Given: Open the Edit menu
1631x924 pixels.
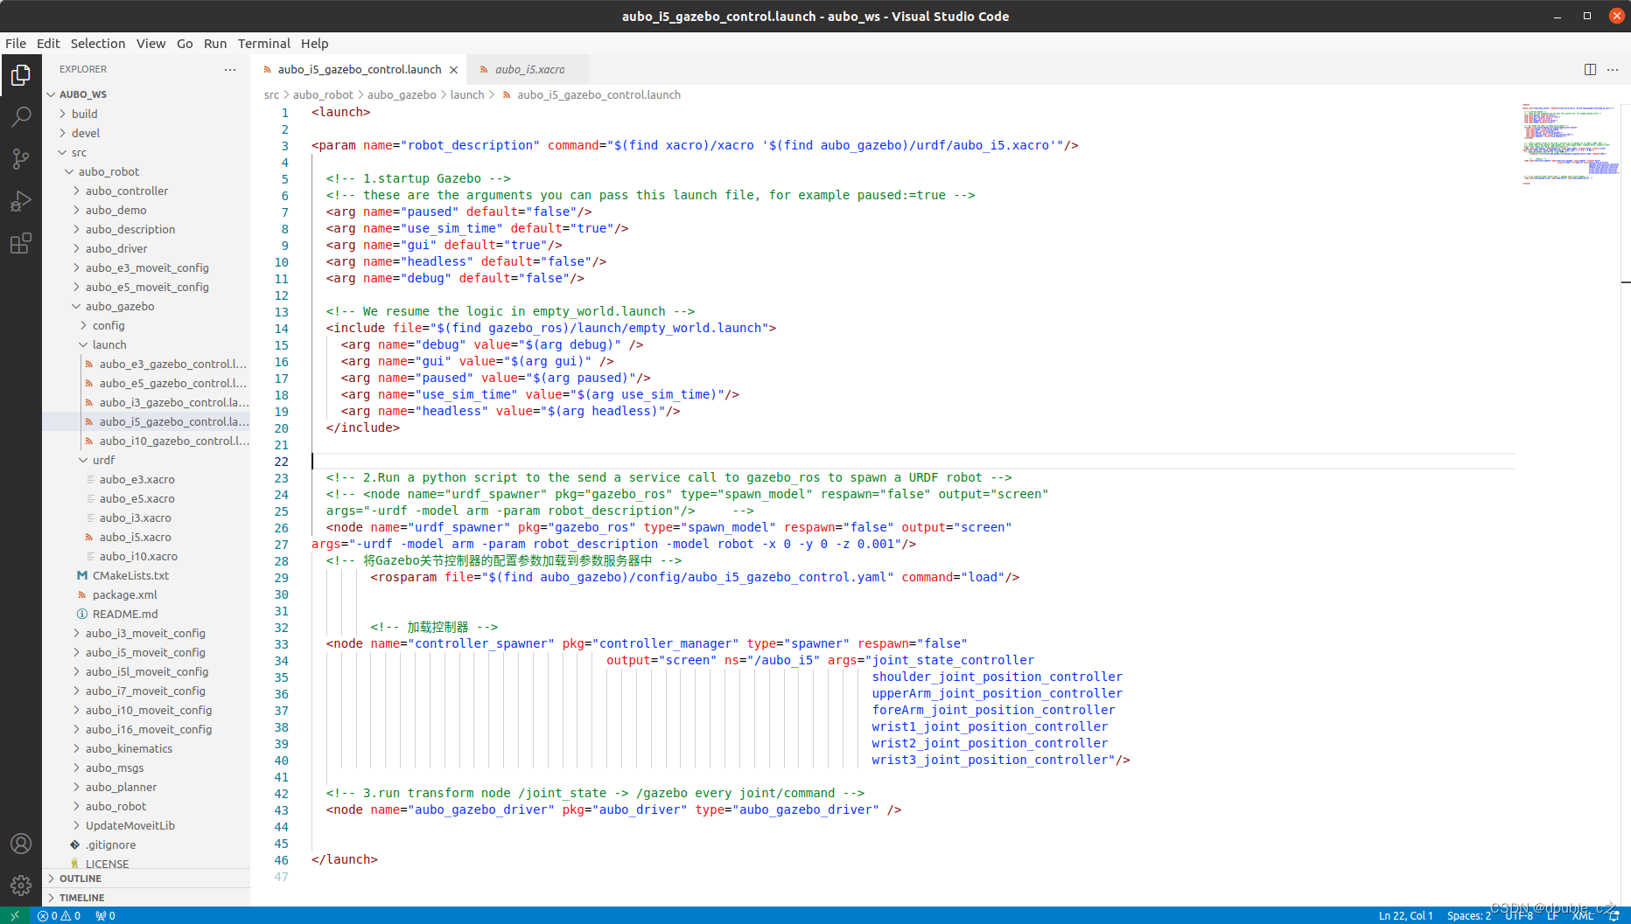Looking at the screenshot, I should [x=48, y=43].
